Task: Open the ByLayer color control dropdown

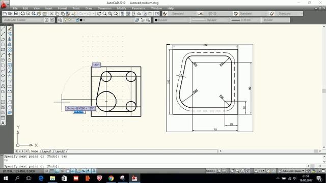Action: tap(172, 20)
